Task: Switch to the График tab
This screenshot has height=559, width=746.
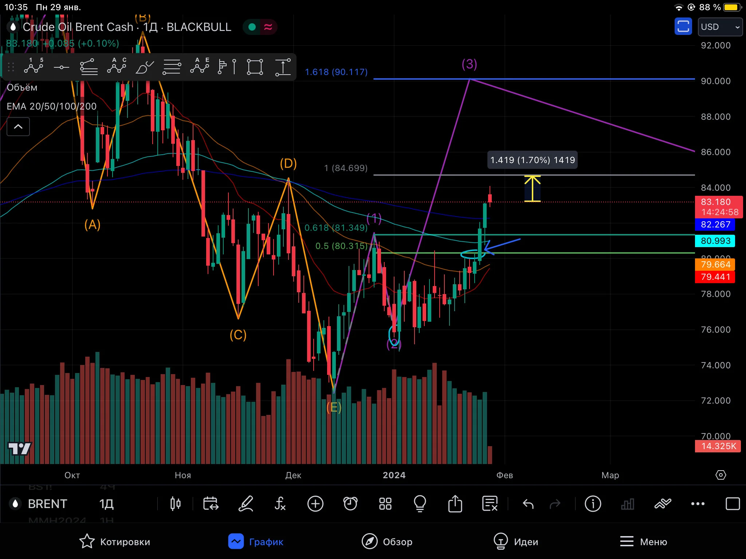Action: (x=256, y=542)
